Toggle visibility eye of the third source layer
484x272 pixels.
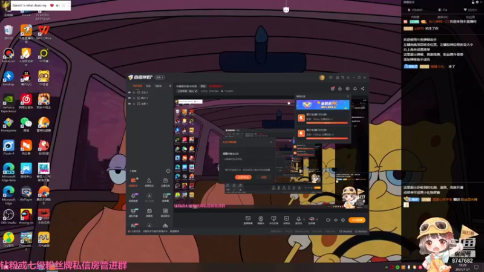point(129,104)
